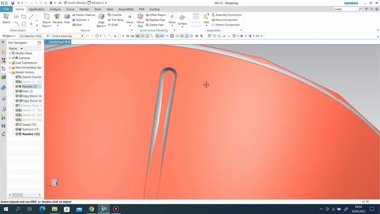Open the Synchronous Modeling More dropdown
The image size is (380, 214).
(x=172, y=20)
